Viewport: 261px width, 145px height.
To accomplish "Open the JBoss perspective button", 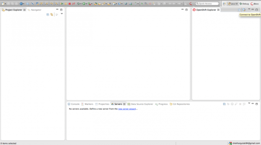I will point(255,4).
